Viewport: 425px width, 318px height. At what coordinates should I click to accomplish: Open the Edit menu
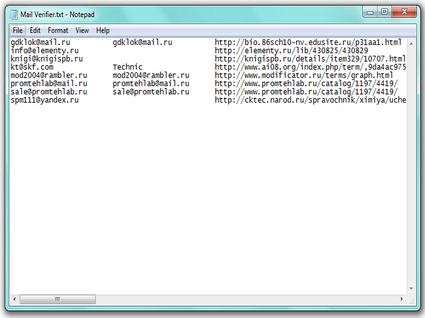pyautogui.click(x=35, y=30)
